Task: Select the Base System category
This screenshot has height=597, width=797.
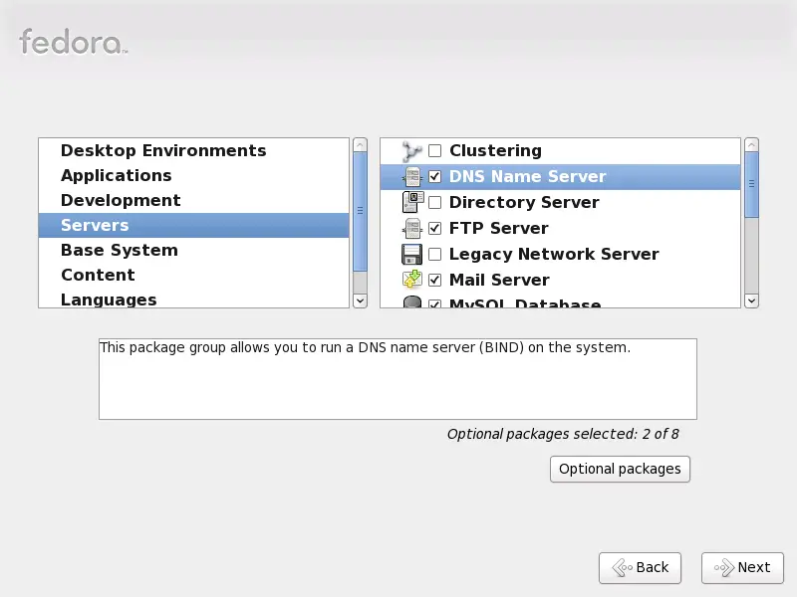Action: (193, 251)
